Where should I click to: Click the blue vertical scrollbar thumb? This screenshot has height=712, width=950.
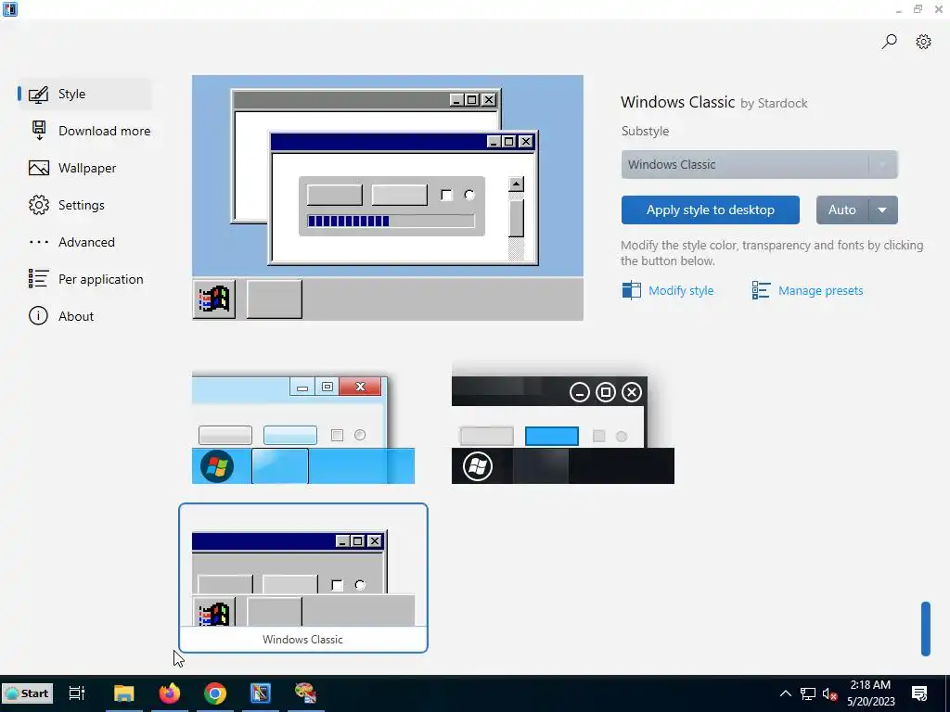point(925,629)
